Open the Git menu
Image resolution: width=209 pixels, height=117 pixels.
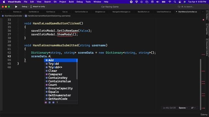pyautogui.click(x=55, y=2)
